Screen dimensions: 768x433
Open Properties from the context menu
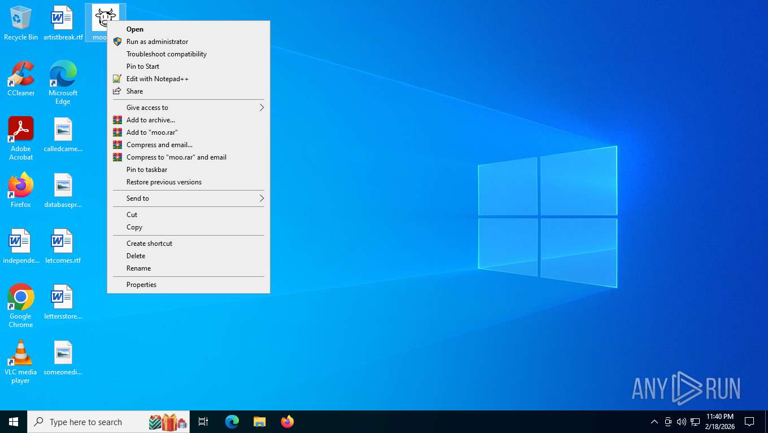(189, 285)
